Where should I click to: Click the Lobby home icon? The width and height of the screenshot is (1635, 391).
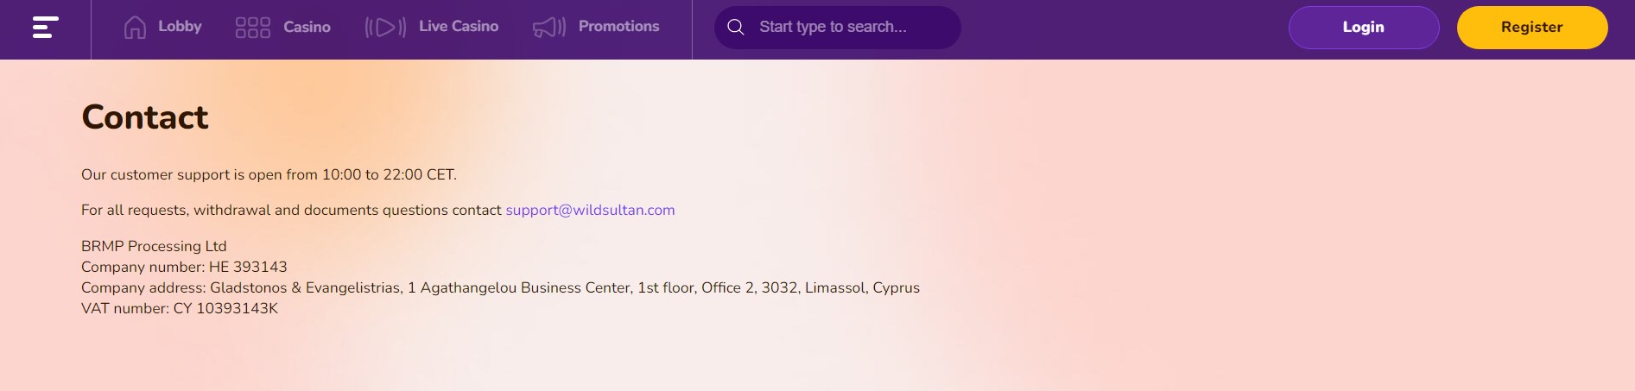pos(135,28)
